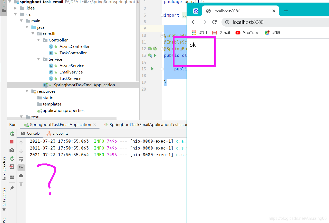Collapse the com.llf package
The image size is (329, 223).
point(33,34)
